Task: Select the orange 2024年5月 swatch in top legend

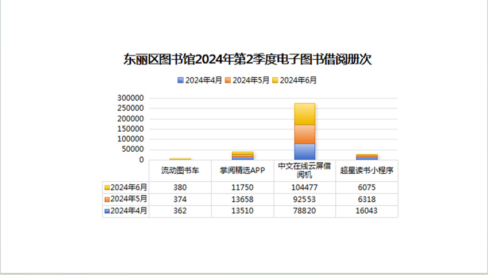Action: (228, 80)
